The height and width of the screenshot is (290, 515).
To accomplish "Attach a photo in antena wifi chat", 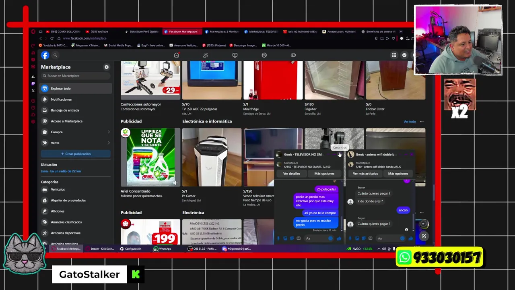I will click(x=357, y=238).
